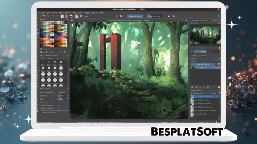
Task: Click the Open Image folder icon
Action: point(44,16)
